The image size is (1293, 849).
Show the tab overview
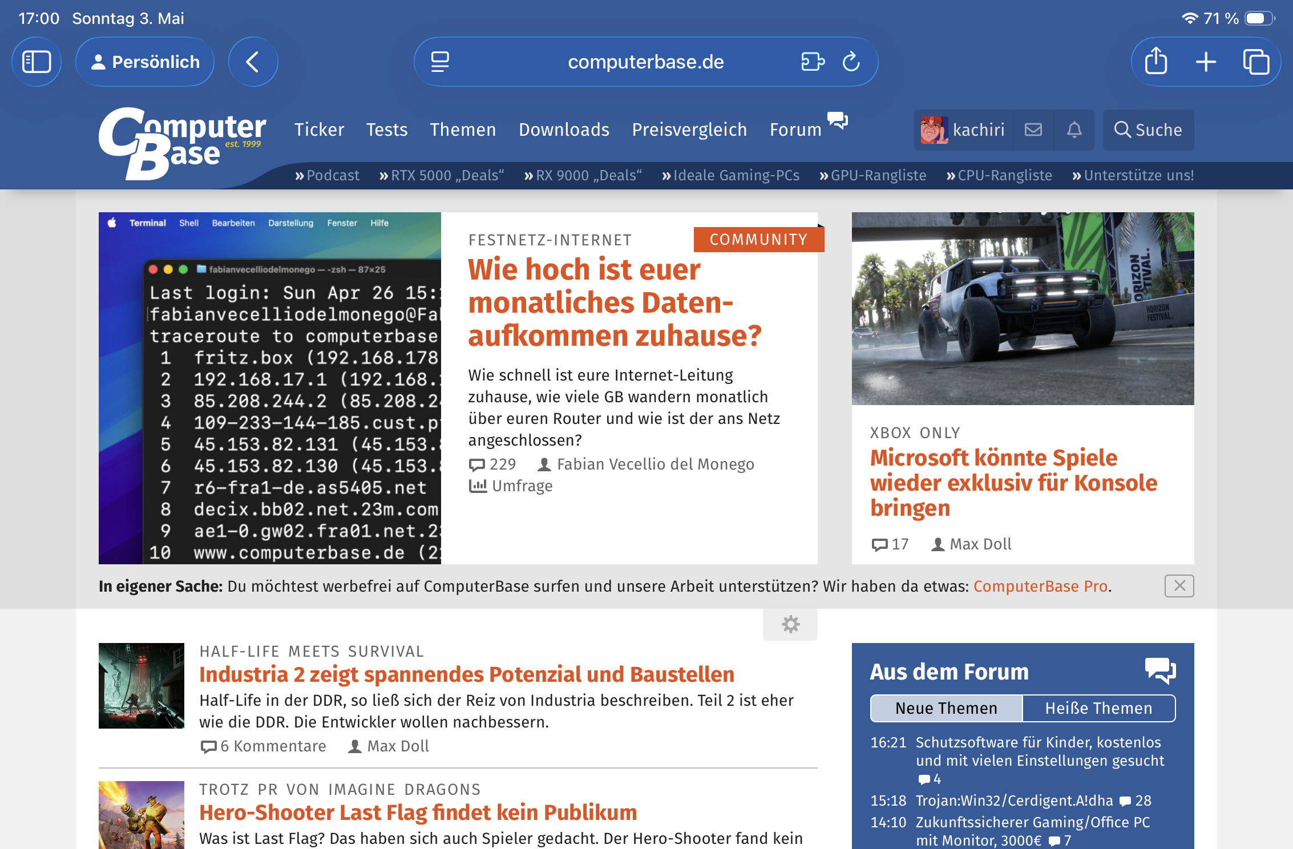click(1256, 62)
